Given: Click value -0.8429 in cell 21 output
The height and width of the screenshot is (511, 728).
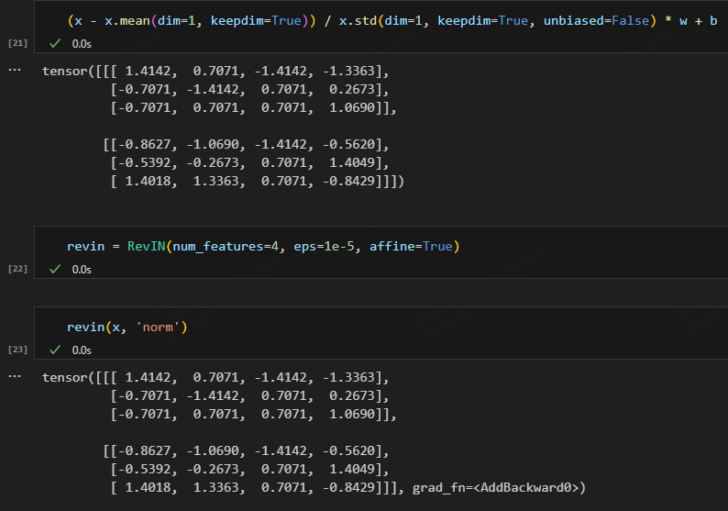Looking at the screenshot, I should coord(348,181).
